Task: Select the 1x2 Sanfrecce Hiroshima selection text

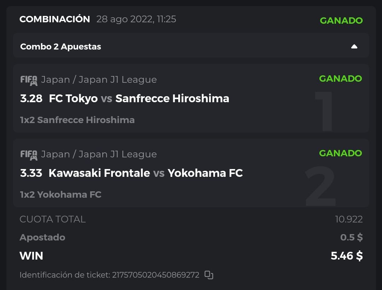Action: [x=77, y=120]
